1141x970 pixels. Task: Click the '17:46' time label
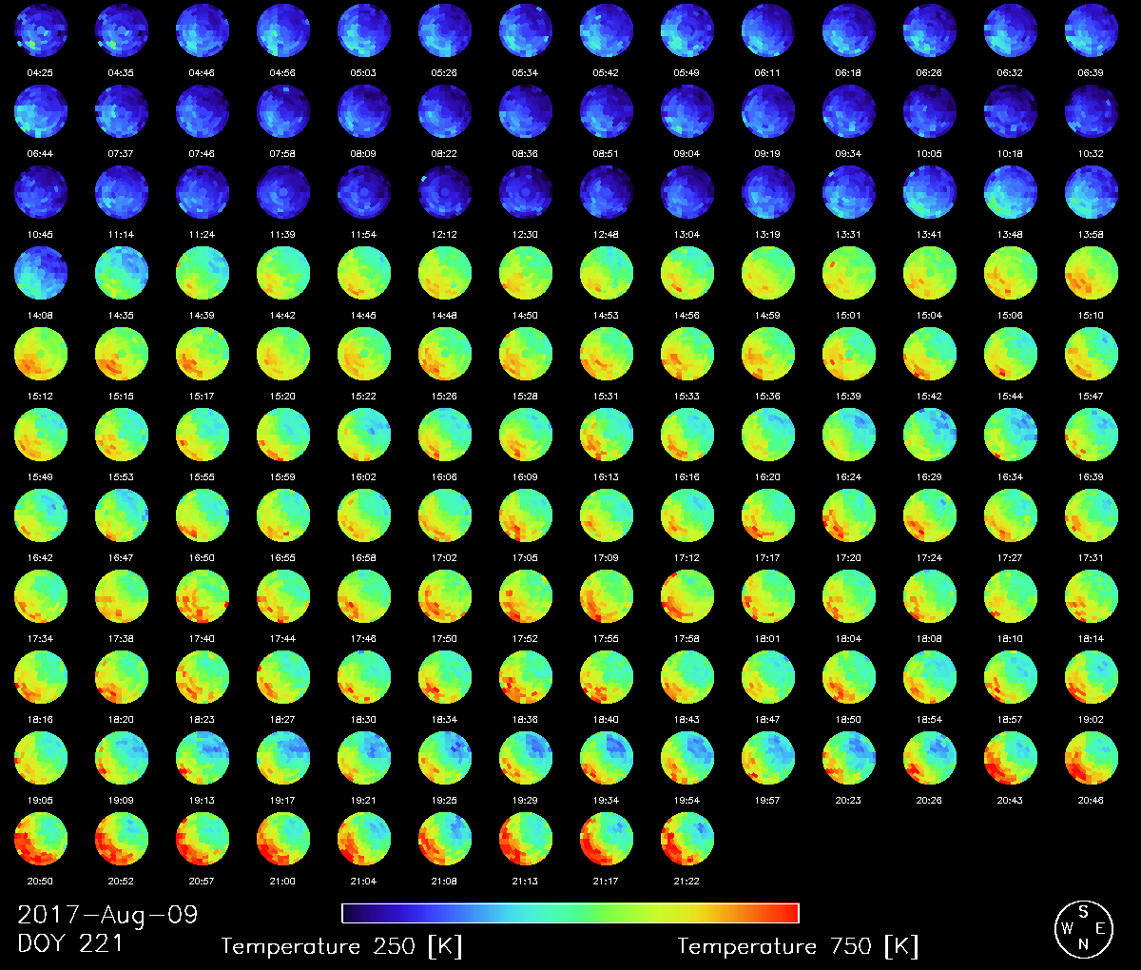pyautogui.click(x=363, y=639)
